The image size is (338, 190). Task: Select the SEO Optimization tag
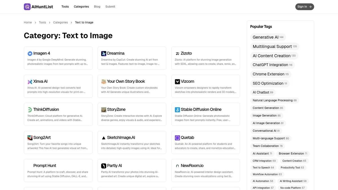pos(270,83)
